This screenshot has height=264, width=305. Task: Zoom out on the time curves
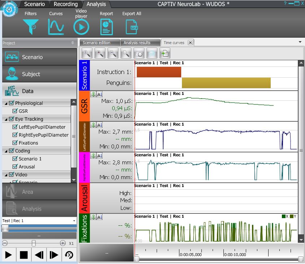[x=113, y=53]
